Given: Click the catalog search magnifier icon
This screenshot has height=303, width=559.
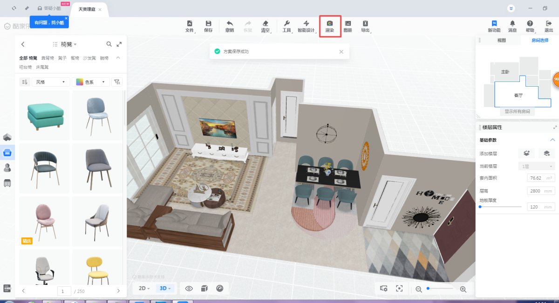Looking at the screenshot, I should coord(109,44).
